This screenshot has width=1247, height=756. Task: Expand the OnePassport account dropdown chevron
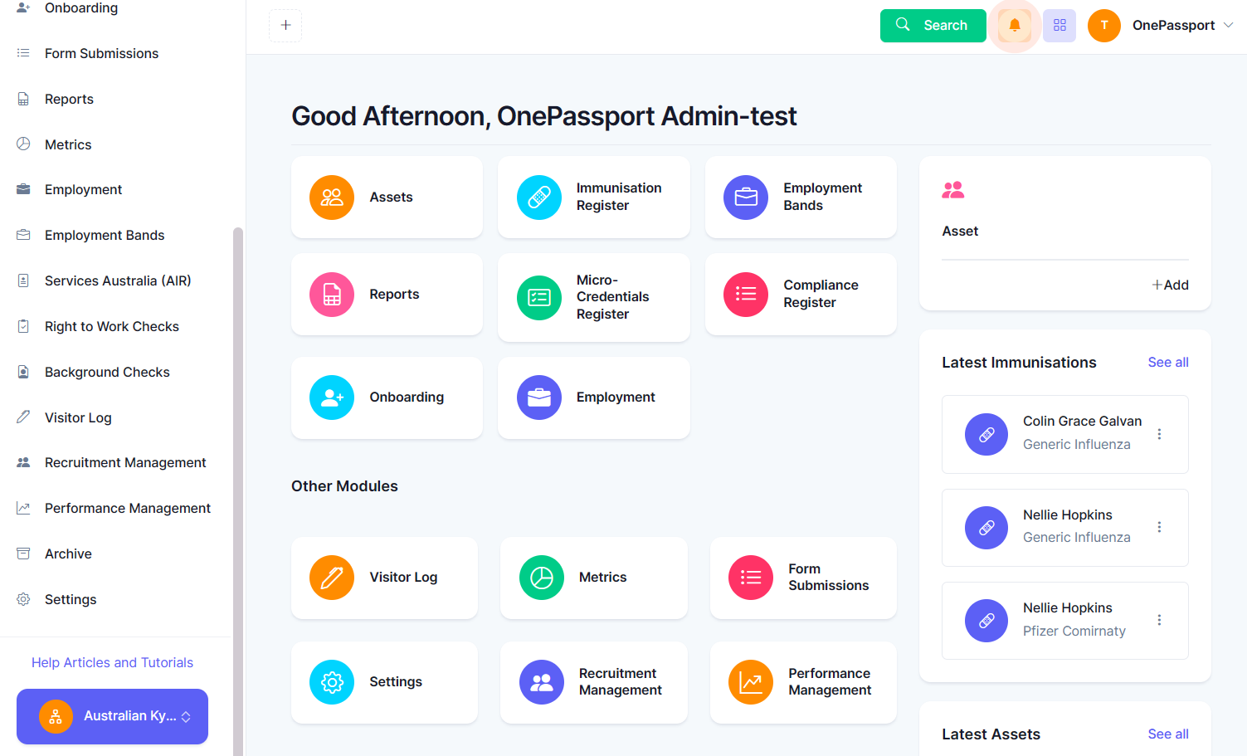tap(1229, 26)
